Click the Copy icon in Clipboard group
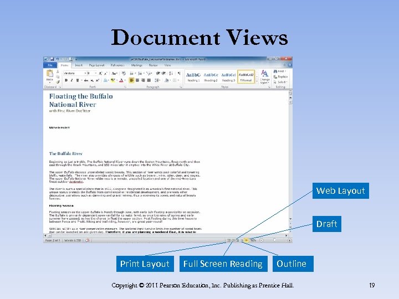Image resolution: width=399 pixels, height=299 pixels. point(58,76)
